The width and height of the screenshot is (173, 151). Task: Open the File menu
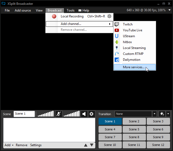[7, 10]
